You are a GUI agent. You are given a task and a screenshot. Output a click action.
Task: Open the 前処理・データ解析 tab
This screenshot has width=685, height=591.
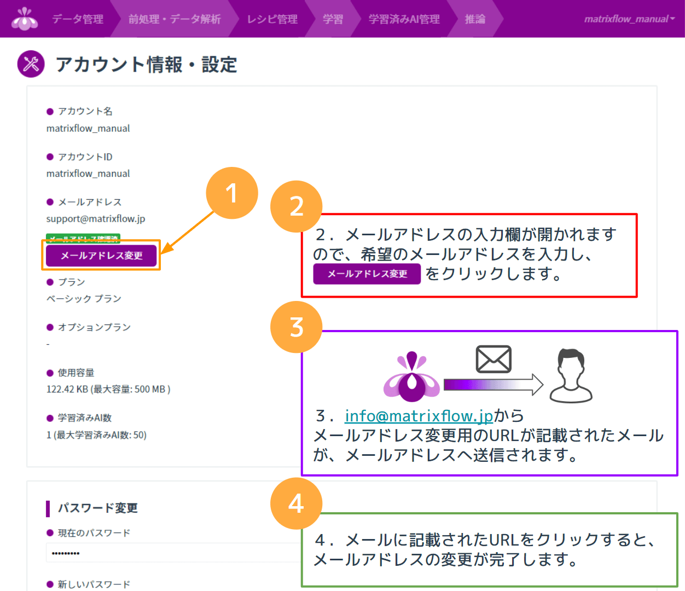[175, 19]
